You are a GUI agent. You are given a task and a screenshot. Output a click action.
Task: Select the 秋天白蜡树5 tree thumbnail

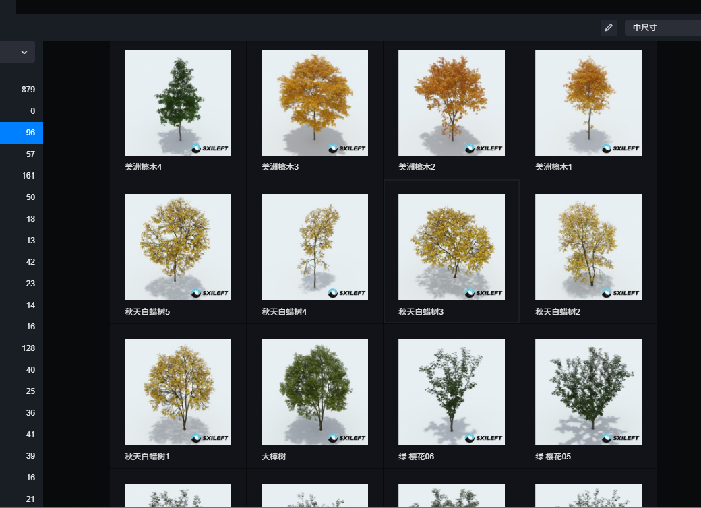178,247
